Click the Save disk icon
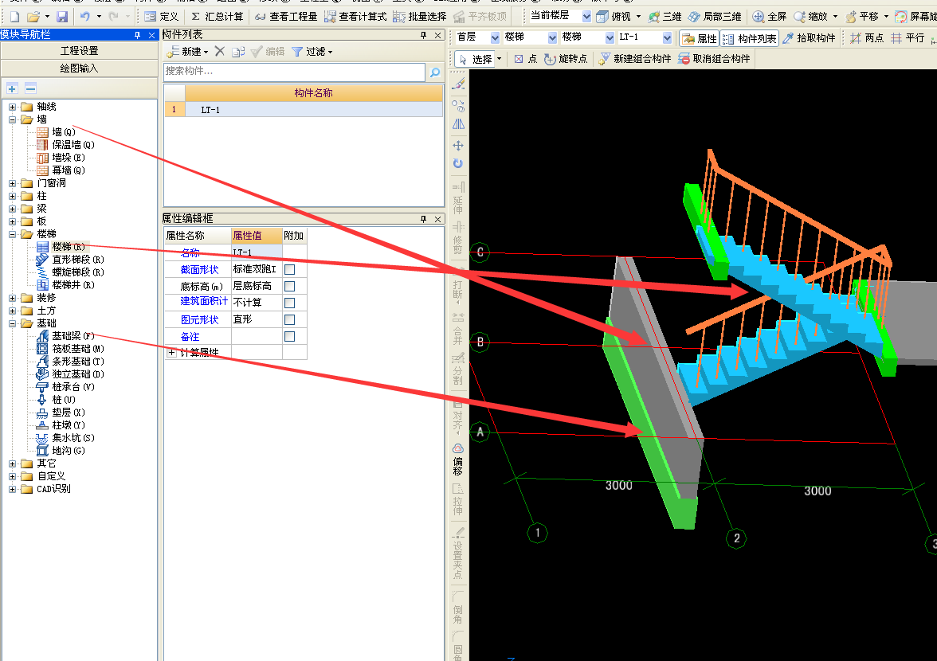This screenshot has width=937, height=661. click(61, 17)
